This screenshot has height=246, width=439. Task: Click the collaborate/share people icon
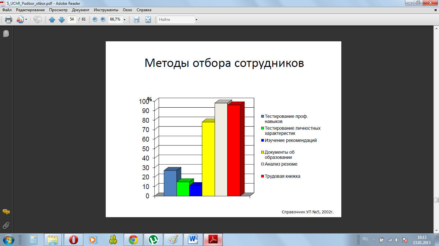coord(20,20)
